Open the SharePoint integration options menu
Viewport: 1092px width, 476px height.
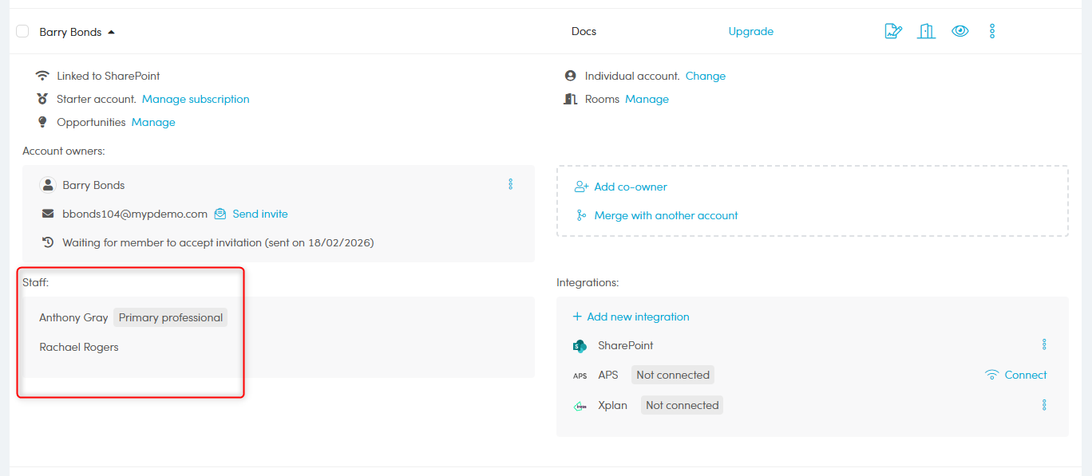click(1044, 345)
